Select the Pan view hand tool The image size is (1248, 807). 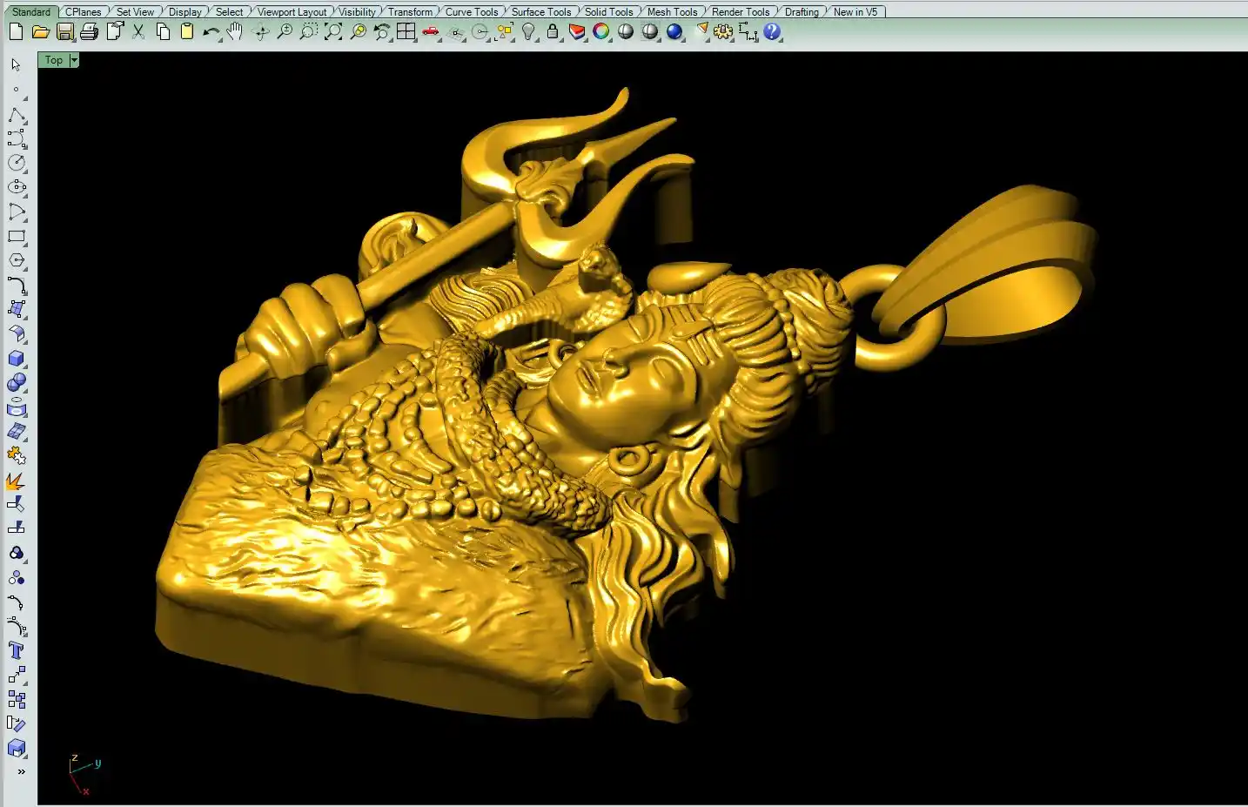coord(235,32)
